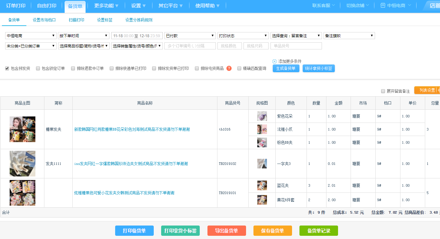Viewport: 440px width, 239px height.
Task: Click spec image for 一字夹3
Action: click(262, 164)
